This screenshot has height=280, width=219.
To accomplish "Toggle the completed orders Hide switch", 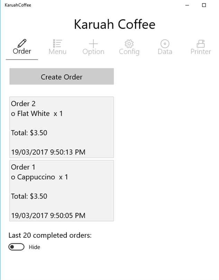I will click(17, 247).
